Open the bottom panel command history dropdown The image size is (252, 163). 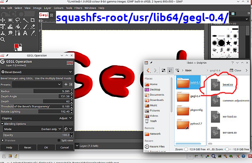(x=190, y=156)
